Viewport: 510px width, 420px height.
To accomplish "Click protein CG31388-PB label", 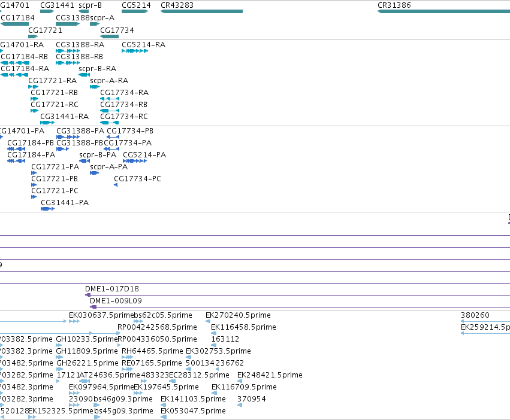I will pyautogui.click(x=80, y=143).
